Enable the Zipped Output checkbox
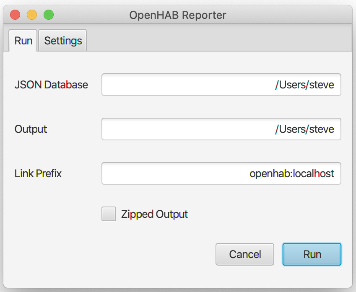The width and height of the screenshot is (356, 292). coord(109,214)
